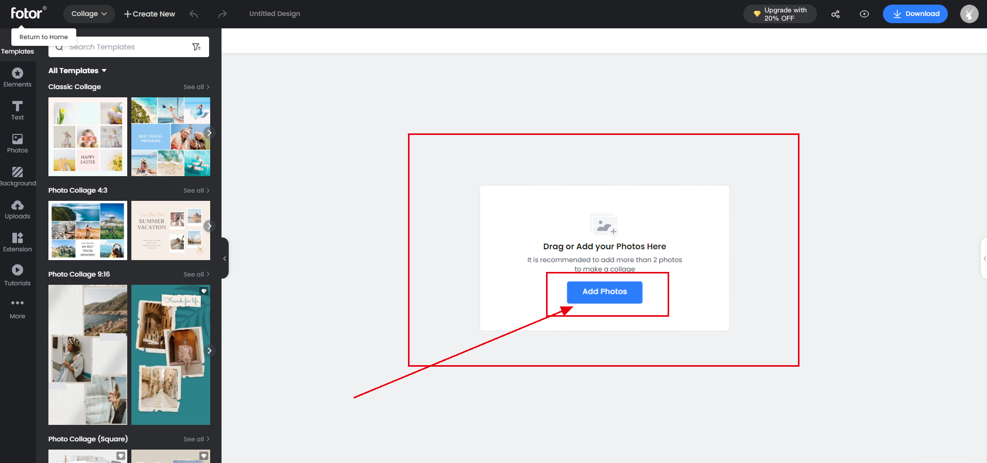987x463 pixels.
Task: Click the Classic Collage heading
Action: (75, 87)
